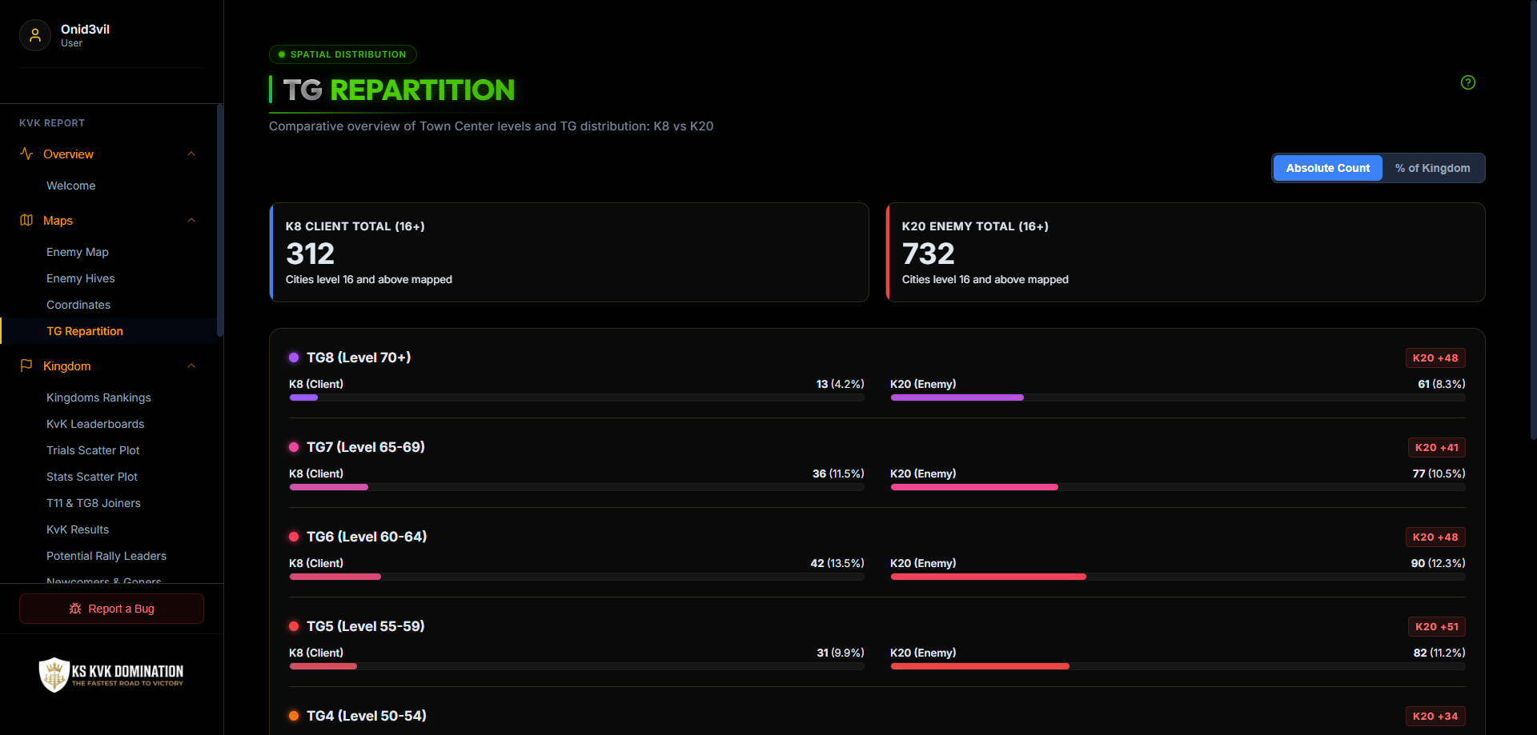Click the Overview activity pulse icon
This screenshot has height=735, width=1537.
[x=26, y=154]
